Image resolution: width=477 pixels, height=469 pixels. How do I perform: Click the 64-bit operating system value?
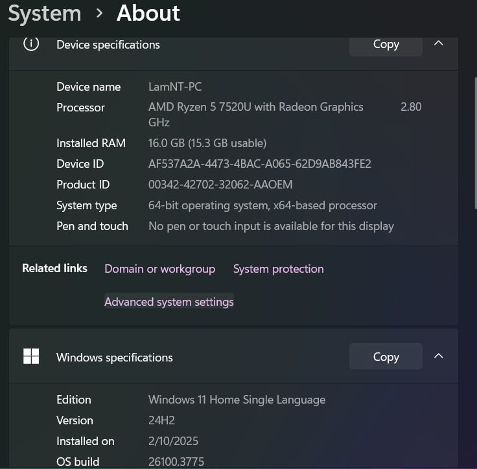[x=262, y=205]
